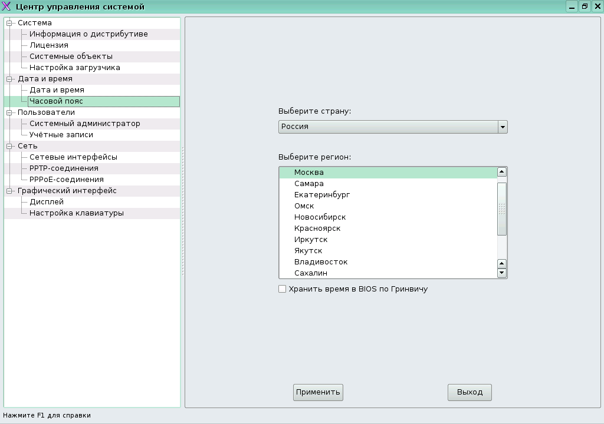This screenshot has height=424, width=604.
Task: Go to Сетевые интерфейсы section
Action: tap(73, 157)
